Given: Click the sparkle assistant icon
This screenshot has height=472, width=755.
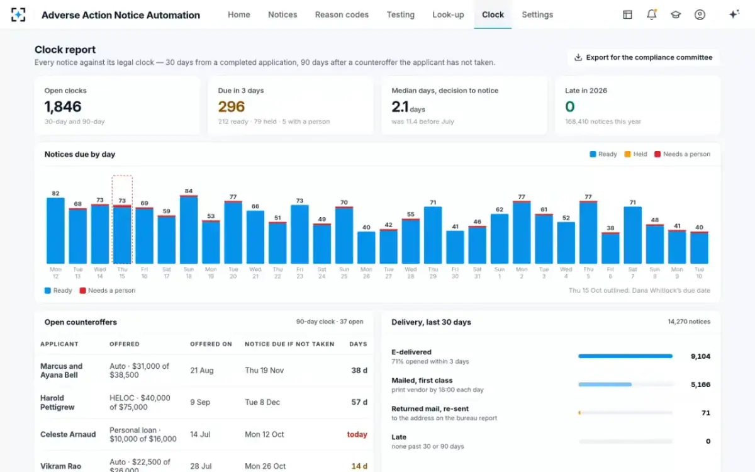Looking at the screenshot, I should [734, 14].
